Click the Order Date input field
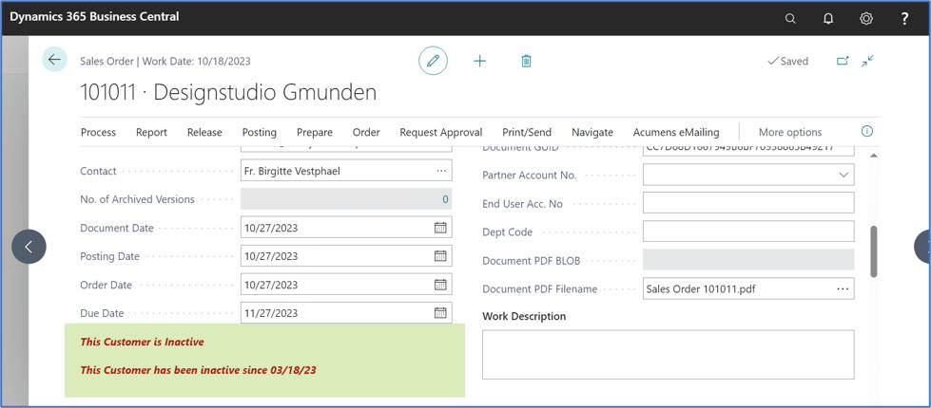Image resolution: width=931 pixels, height=408 pixels. (x=346, y=285)
